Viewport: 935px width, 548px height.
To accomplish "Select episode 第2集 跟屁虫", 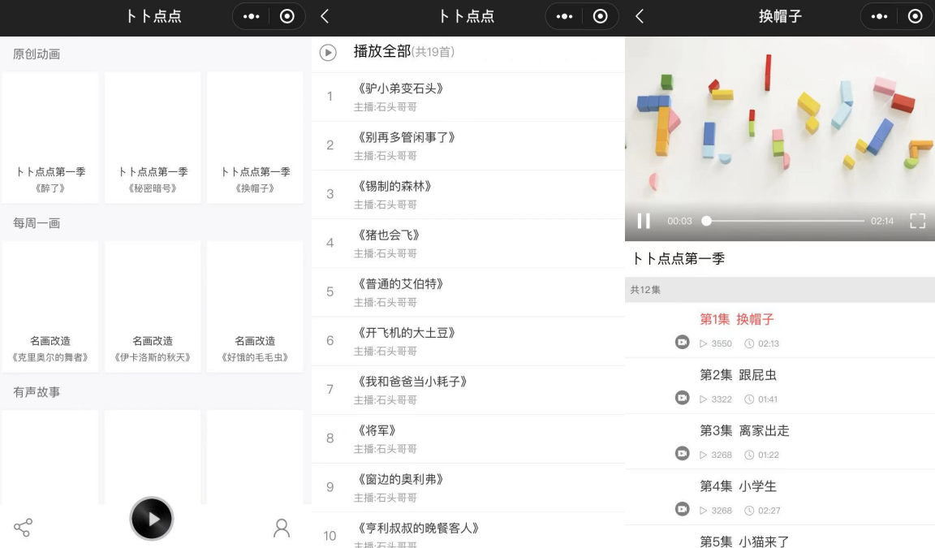I will pos(780,386).
